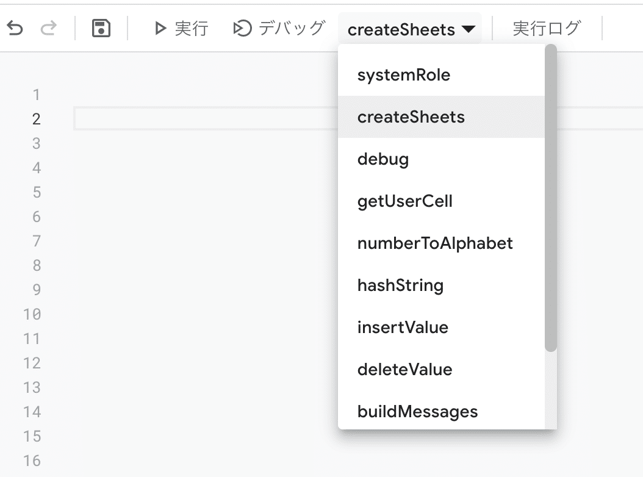The image size is (643, 477).
Task: Choose hashString from the dropdown
Action: tap(400, 285)
